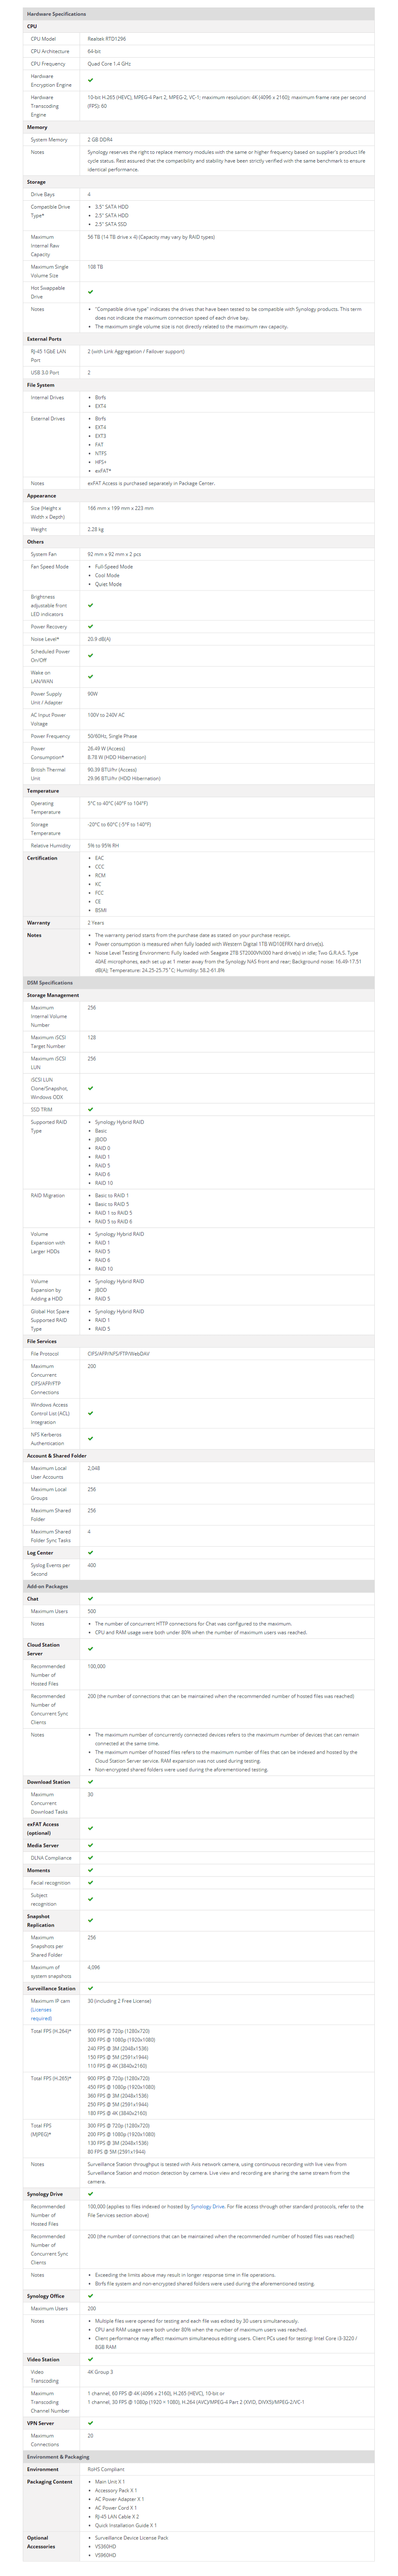Open the Licenses required link
Image resolution: width=398 pixels, height=2576 pixels.
(x=41, y=2014)
